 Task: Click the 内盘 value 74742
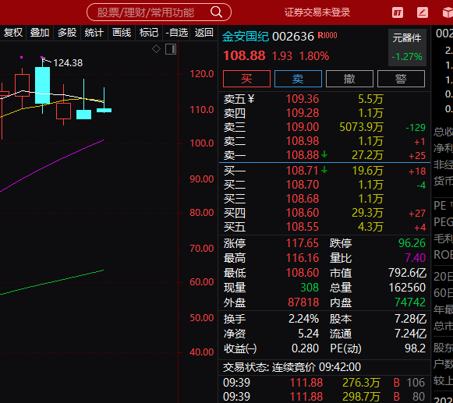click(x=410, y=302)
